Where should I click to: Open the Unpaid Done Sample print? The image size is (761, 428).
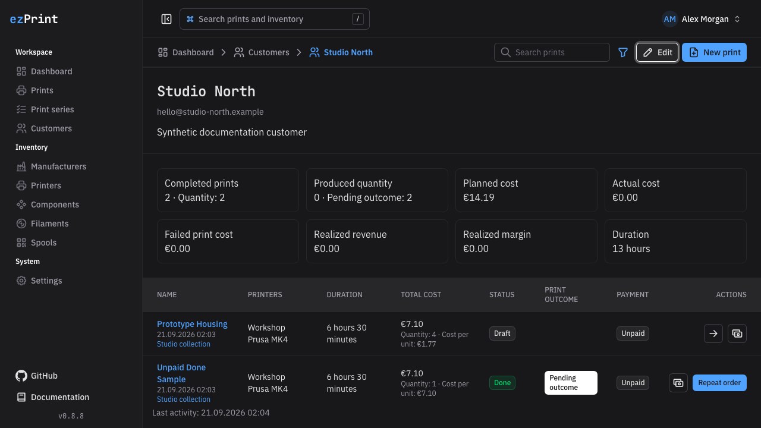tap(181, 373)
